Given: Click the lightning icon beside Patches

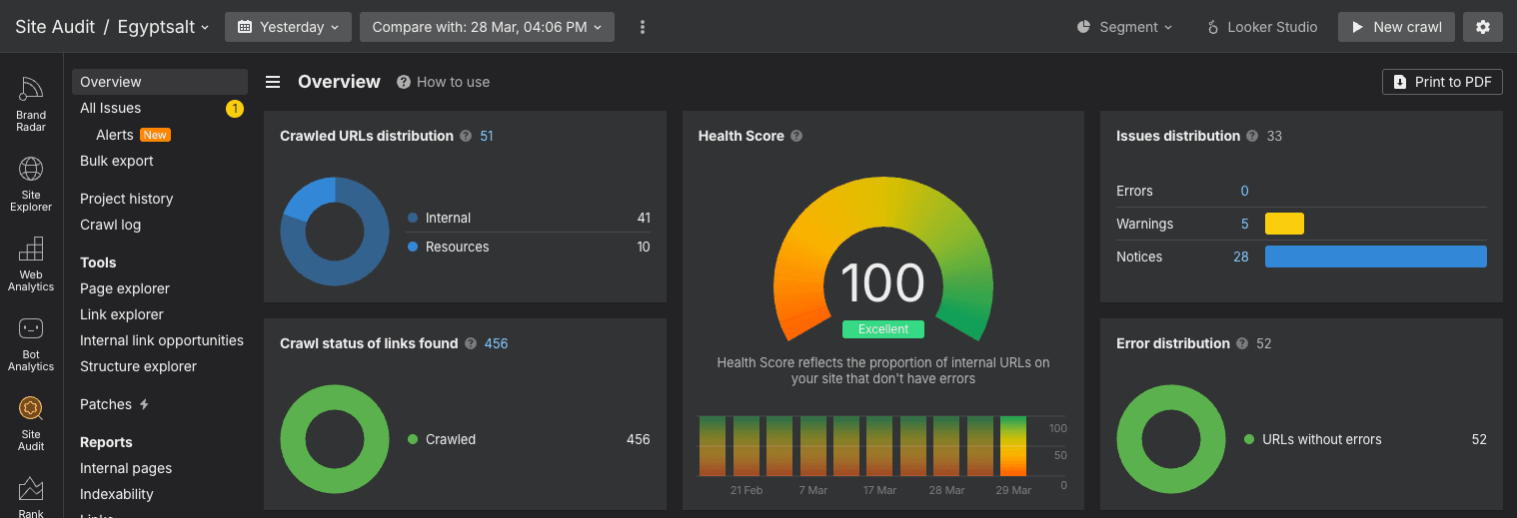Looking at the screenshot, I should point(144,404).
